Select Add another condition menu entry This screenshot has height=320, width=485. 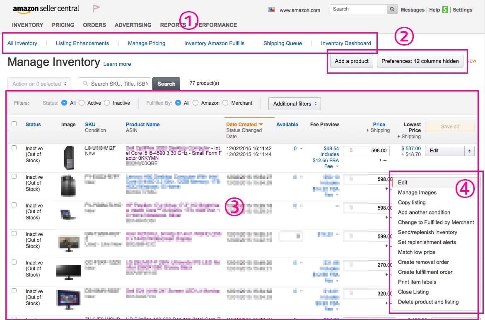[424, 212]
